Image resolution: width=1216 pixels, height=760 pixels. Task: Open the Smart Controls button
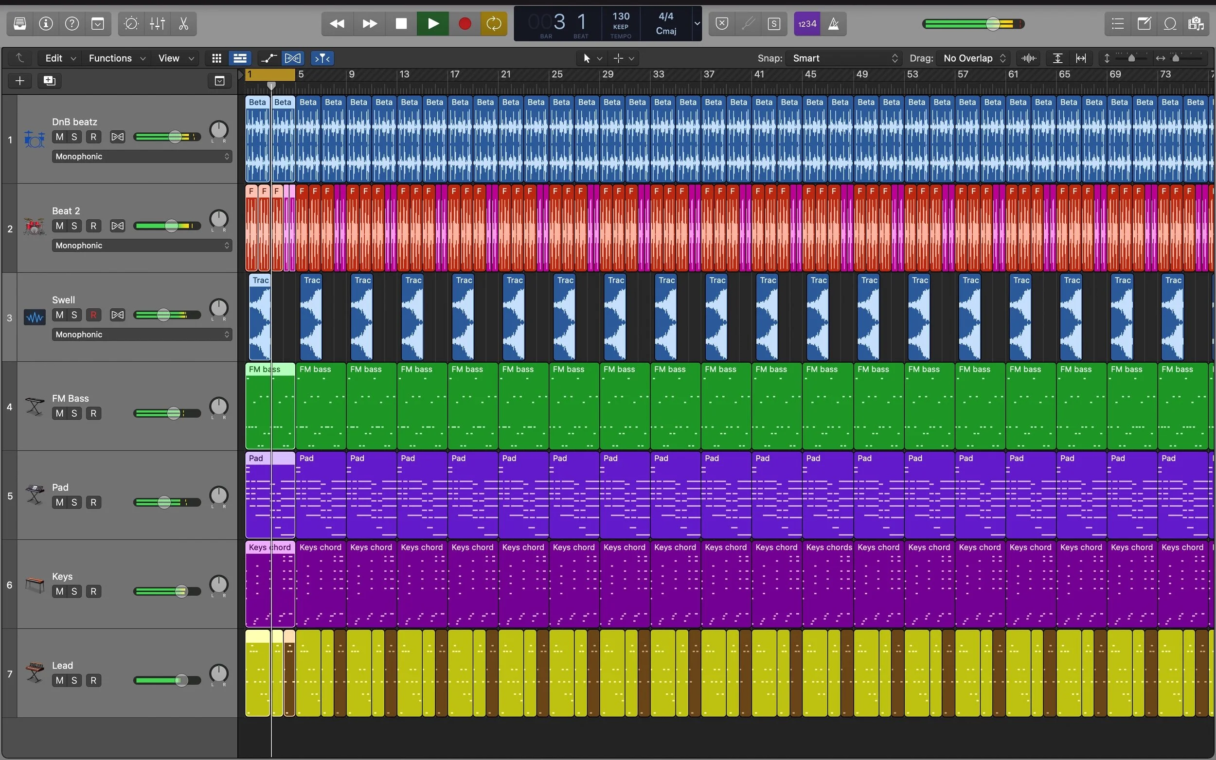(x=131, y=24)
